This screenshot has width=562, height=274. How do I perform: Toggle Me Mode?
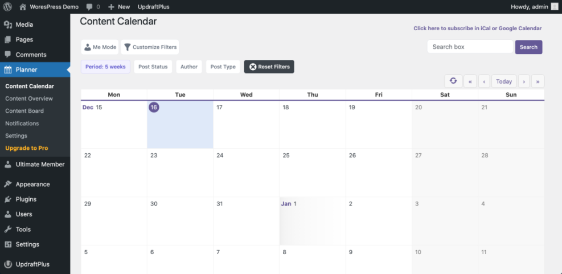[x=100, y=47]
